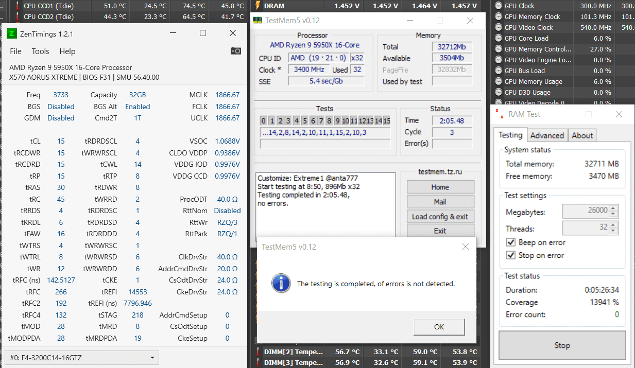Open the F4-3200C14-16GTZ module dropdown
Viewport: 635px width, 368px height.
pyautogui.click(x=82, y=357)
